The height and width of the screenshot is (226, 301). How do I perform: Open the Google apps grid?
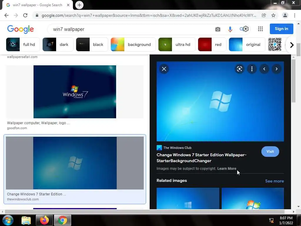pos(260,29)
